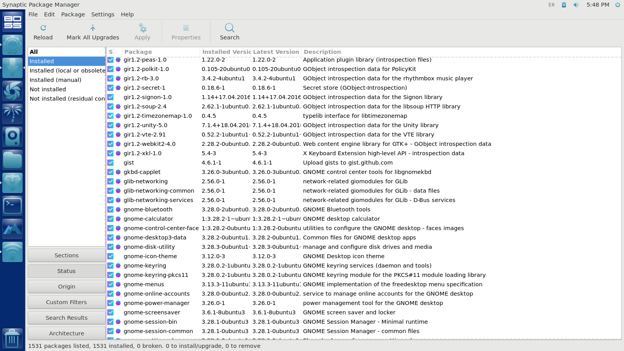Toggle status checkbox for gnome-menus
The width and height of the screenshot is (624, 351).
110,284
